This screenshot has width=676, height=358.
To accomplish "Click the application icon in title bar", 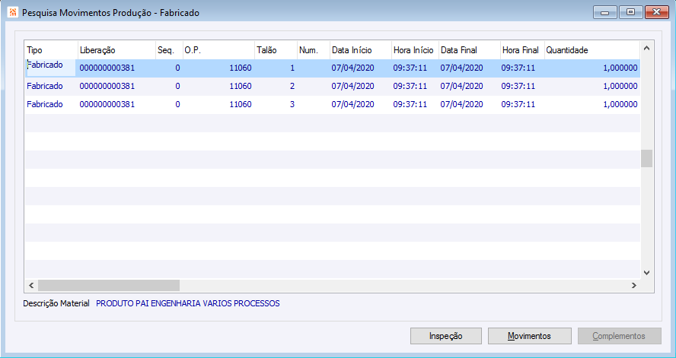I will (13, 12).
